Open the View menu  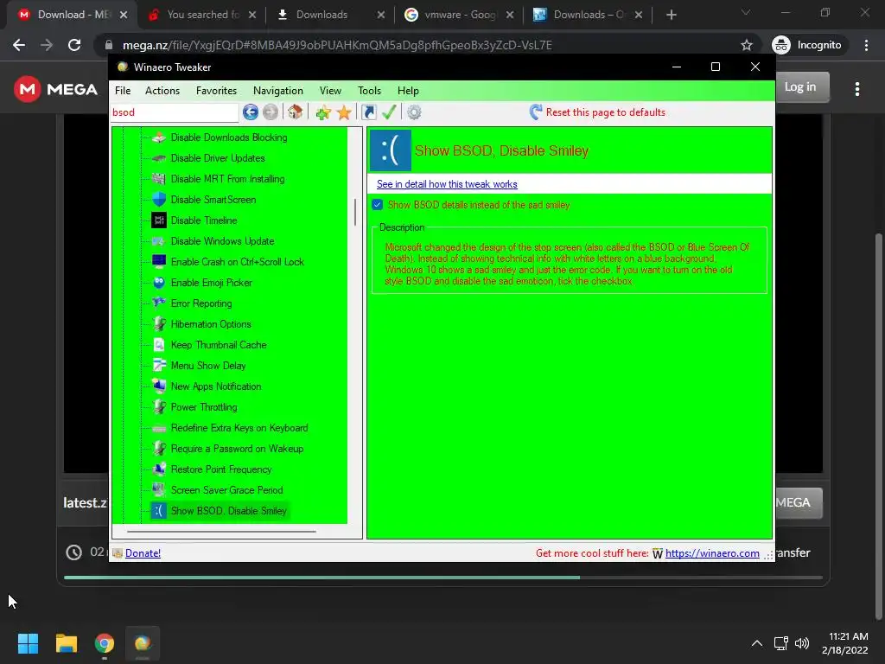330,90
